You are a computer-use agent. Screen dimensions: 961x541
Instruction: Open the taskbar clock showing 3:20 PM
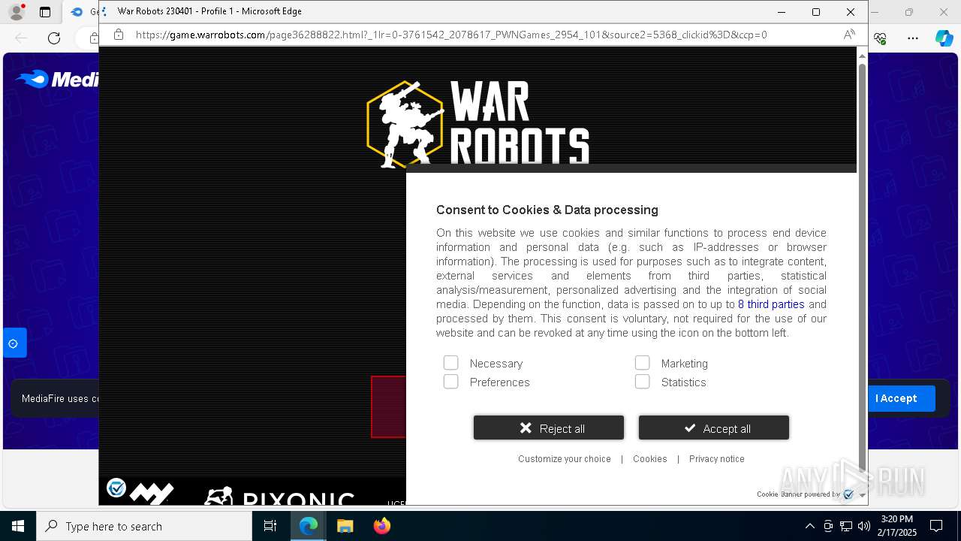pyautogui.click(x=896, y=526)
